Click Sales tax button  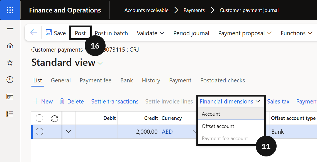click(x=278, y=102)
